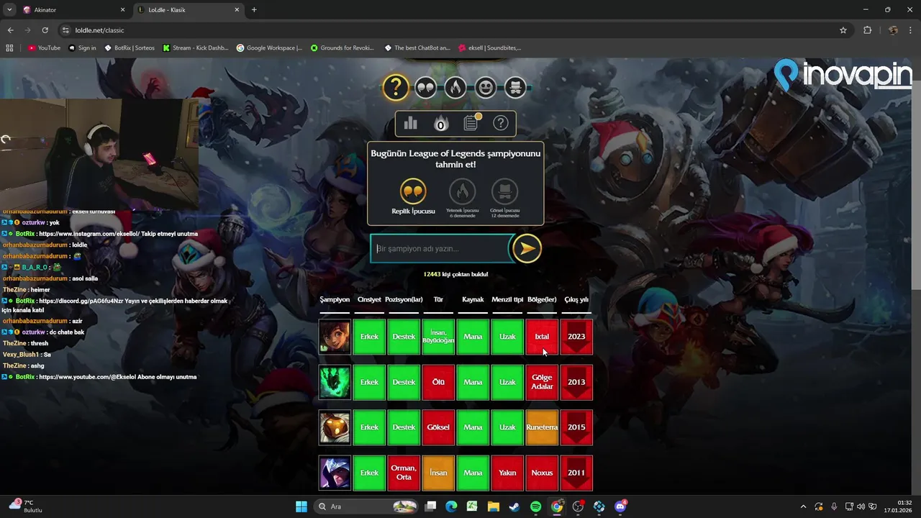Open the statistics bar chart icon
The height and width of the screenshot is (518, 921).
tap(411, 123)
